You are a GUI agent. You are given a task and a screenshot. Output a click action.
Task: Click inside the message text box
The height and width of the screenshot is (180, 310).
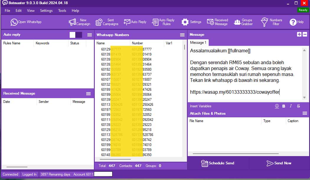(x=245, y=74)
